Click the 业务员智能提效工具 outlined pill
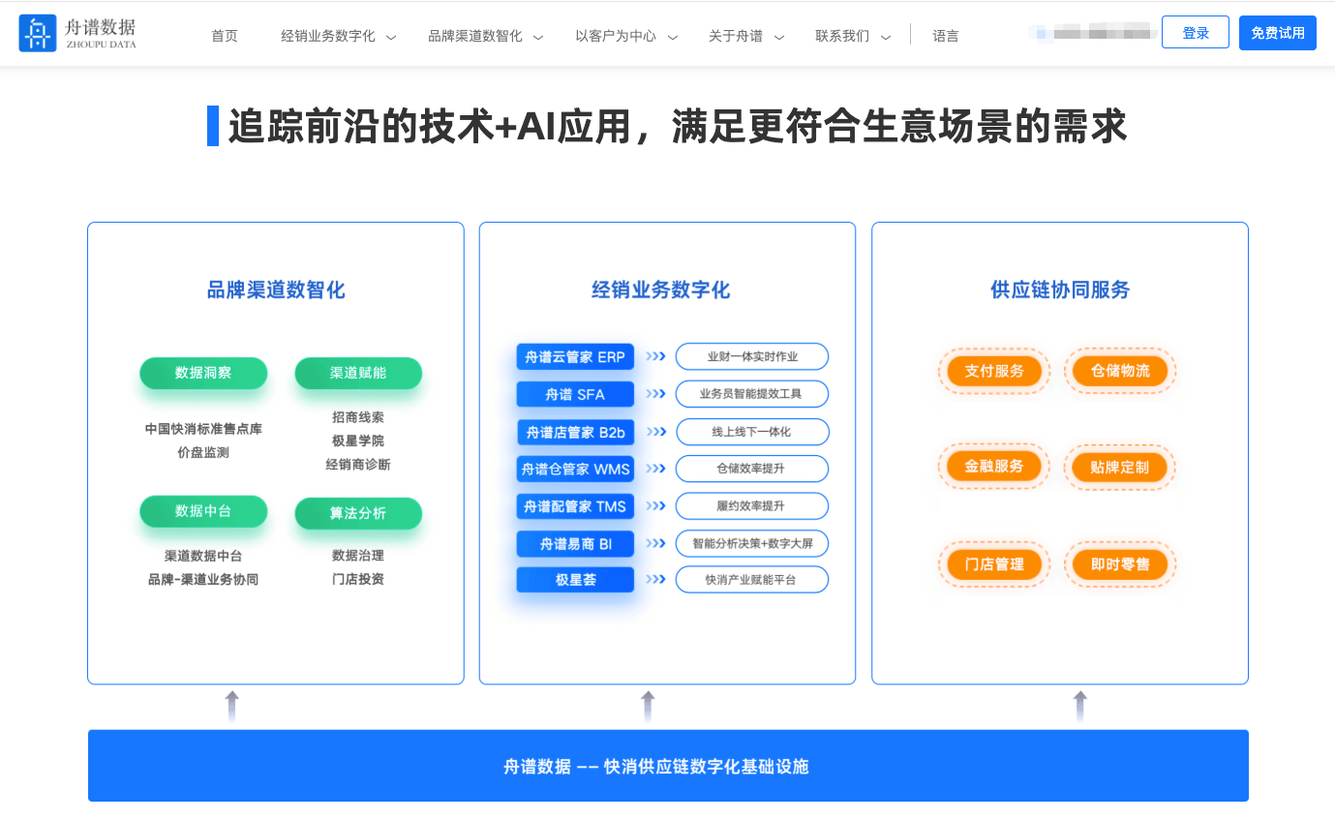1335x821 pixels. point(752,394)
